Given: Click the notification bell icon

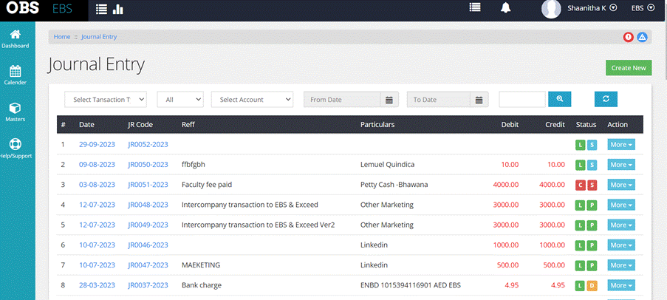Looking at the screenshot, I should tap(506, 8).
